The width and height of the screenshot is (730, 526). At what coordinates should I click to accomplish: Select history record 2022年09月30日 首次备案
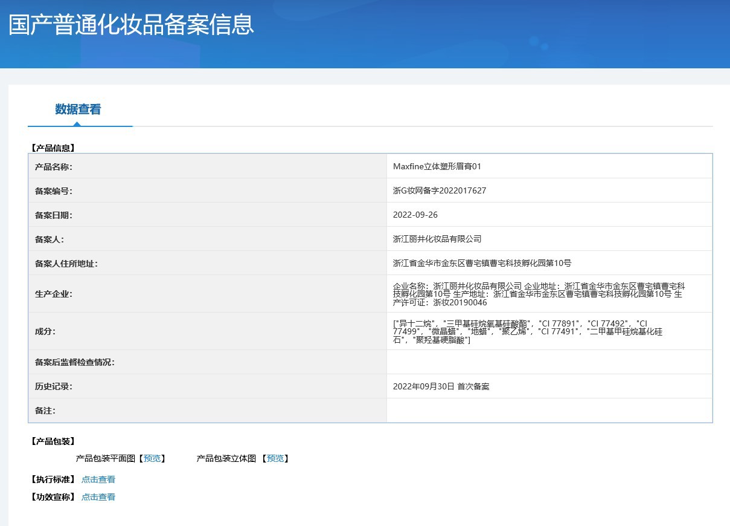pyautogui.click(x=441, y=386)
